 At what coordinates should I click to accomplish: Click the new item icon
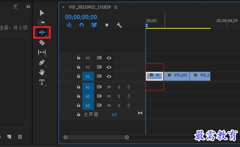[9, 137]
